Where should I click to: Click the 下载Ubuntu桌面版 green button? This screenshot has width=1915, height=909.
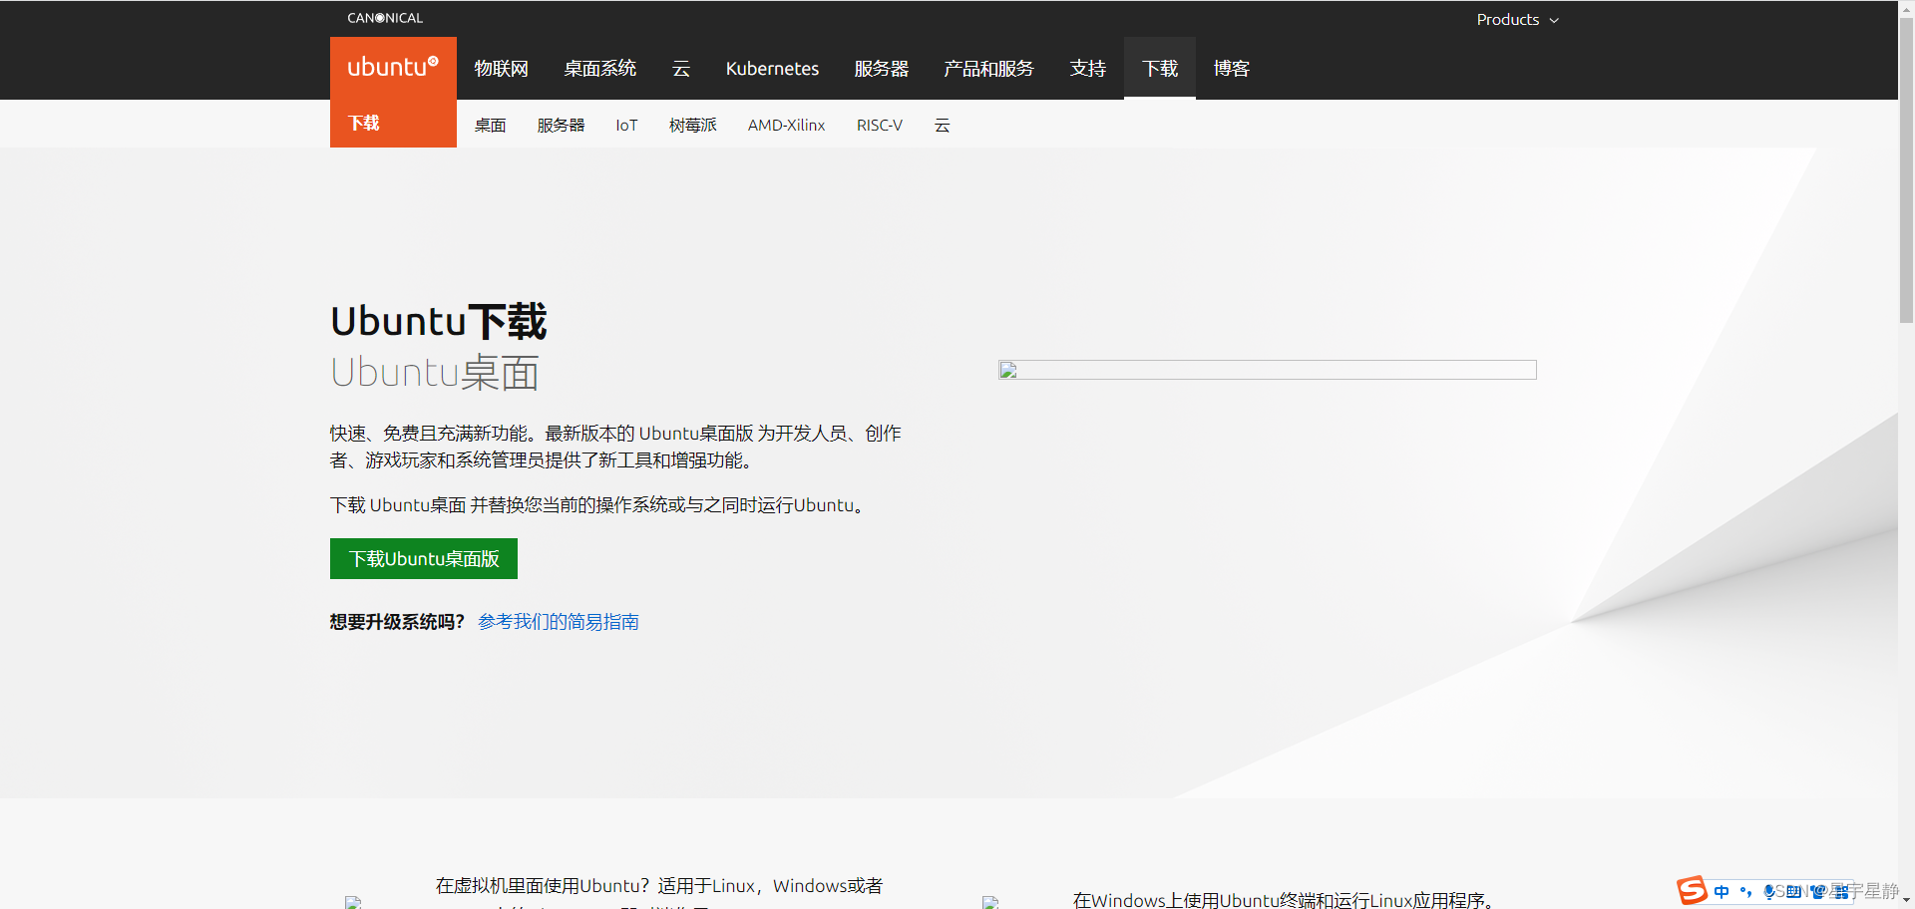tap(423, 559)
